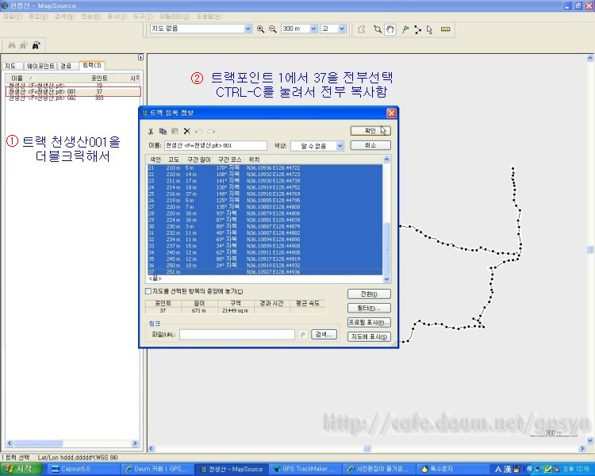Viewport: 595px width, 476px height.
Task: Click the paste icon in track dialog
Action: click(175, 132)
